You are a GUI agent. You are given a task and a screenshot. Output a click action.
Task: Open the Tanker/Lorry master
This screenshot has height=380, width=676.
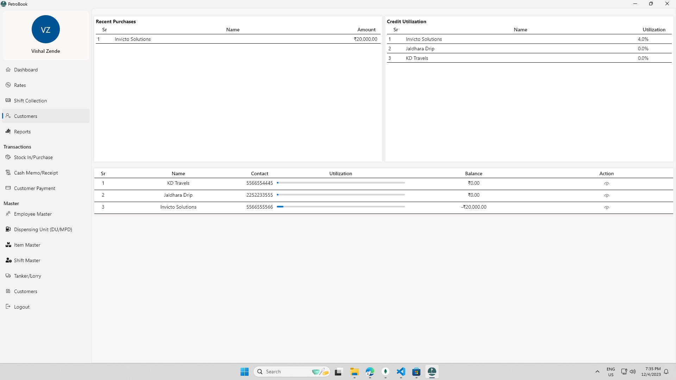45,276
